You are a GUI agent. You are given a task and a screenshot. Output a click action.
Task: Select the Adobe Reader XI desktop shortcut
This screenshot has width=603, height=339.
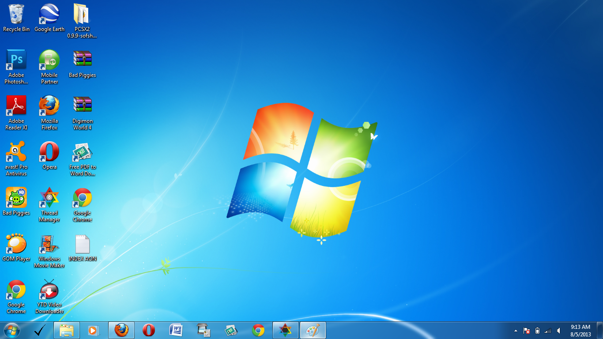tap(16, 113)
